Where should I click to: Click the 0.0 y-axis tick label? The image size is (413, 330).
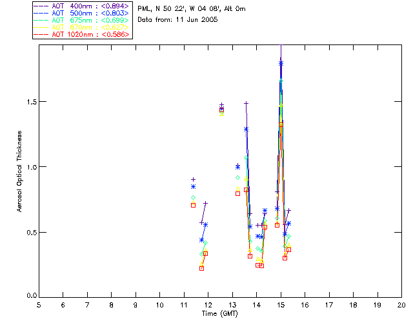tap(32, 296)
